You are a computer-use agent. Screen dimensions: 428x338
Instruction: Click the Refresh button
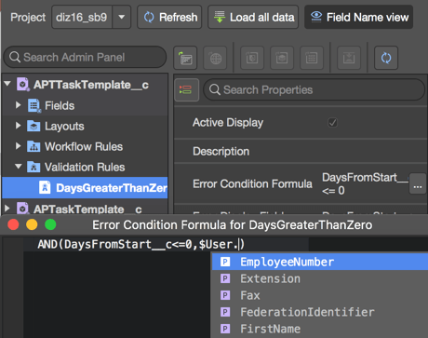point(169,17)
